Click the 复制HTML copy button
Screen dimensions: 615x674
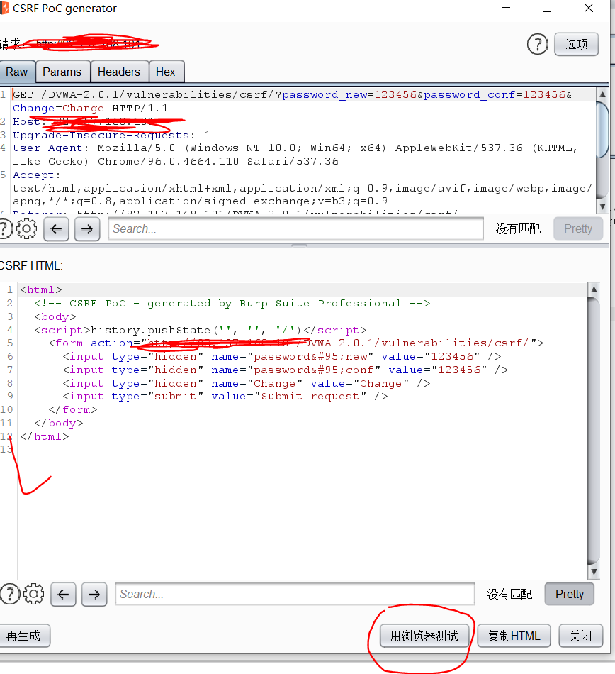[514, 636]
